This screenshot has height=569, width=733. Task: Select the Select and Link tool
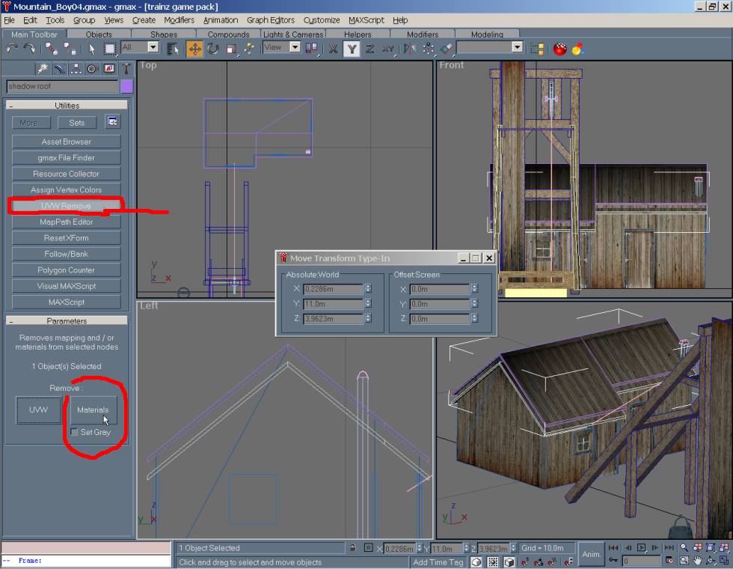(52, 49)
